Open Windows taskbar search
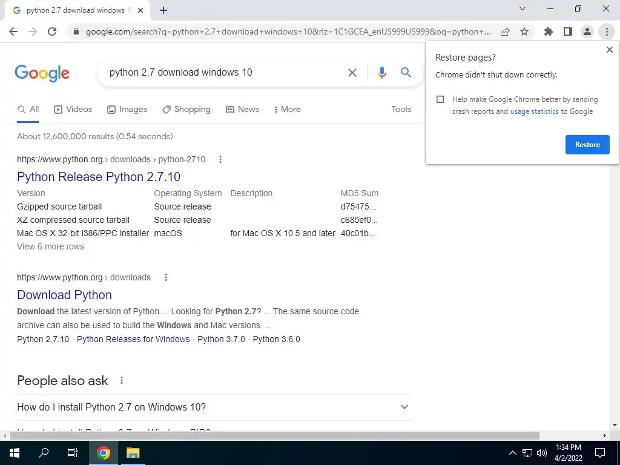The image size is (620, 465). click(x=44, y=453)
